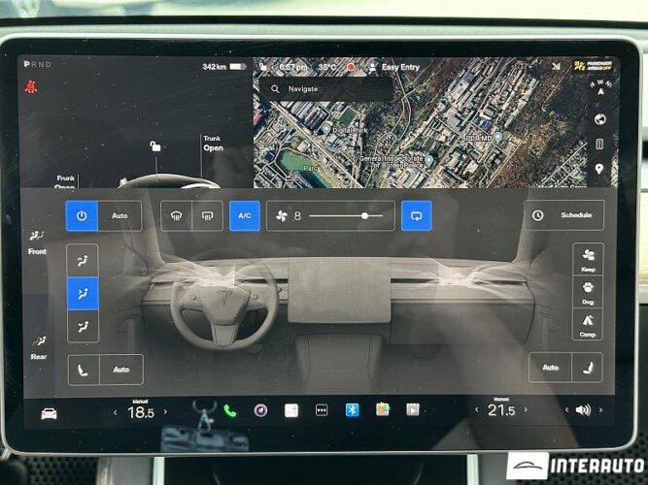Set passenger seat heat to Auto

pos(551,367)
